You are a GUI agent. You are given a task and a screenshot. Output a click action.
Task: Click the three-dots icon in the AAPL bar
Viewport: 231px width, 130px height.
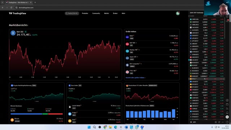tap(223, 122)
